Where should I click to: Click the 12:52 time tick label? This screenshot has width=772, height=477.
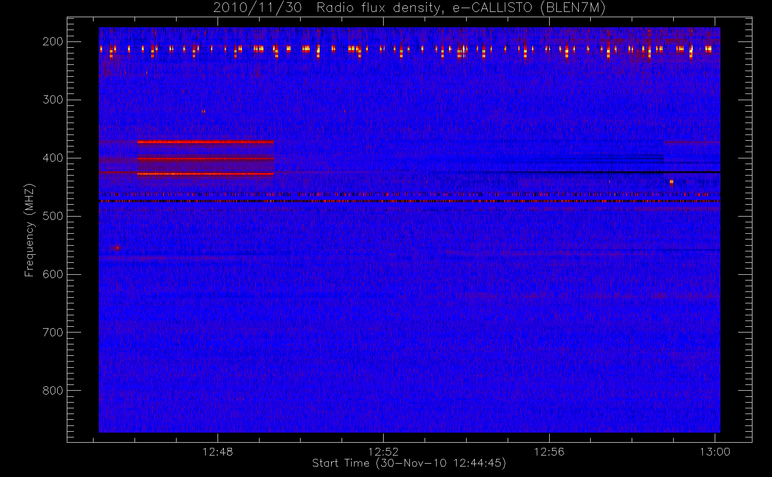tap(383, 452)
